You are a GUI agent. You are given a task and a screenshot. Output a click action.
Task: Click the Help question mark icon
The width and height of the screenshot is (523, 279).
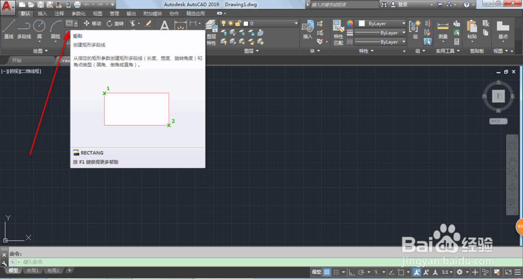click(x=467, y=4)
